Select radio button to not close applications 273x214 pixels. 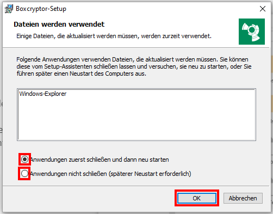24,174
